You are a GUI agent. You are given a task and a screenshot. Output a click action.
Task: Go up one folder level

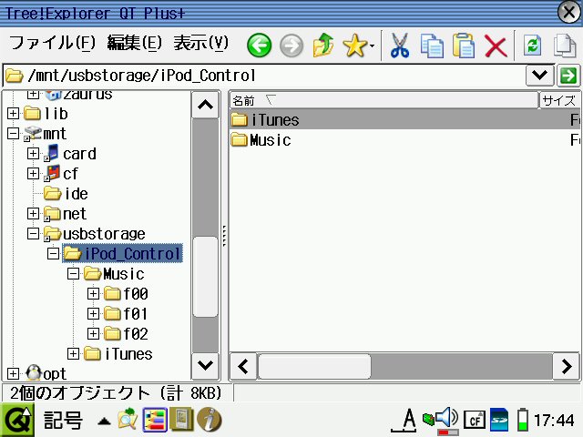(322, 45)
